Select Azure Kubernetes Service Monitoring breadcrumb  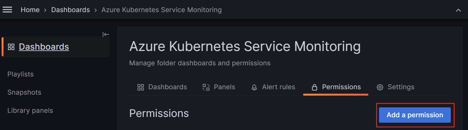(161, 10)
